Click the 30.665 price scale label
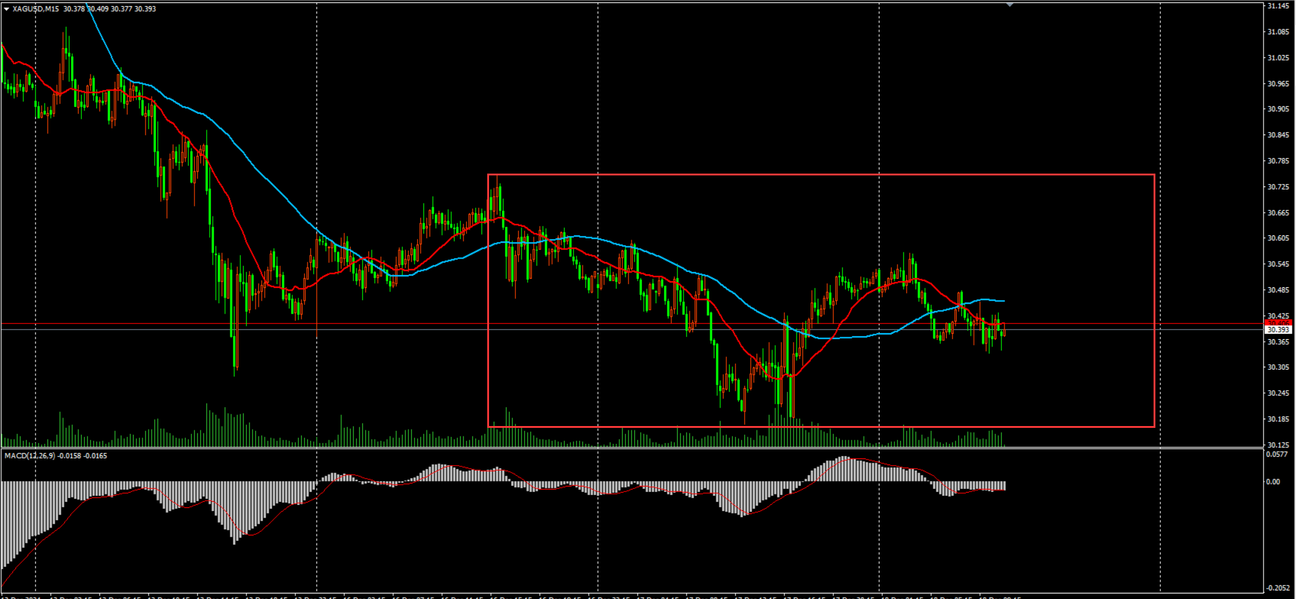 coord(1278,213)
